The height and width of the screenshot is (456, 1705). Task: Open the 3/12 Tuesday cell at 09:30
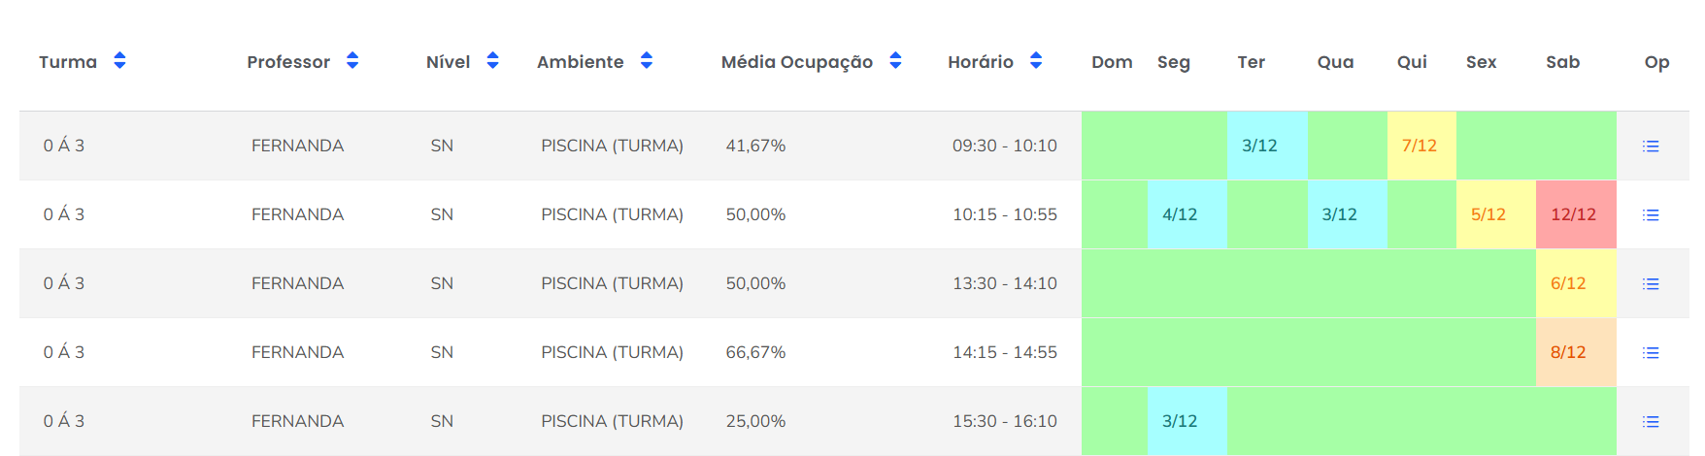1259,146
